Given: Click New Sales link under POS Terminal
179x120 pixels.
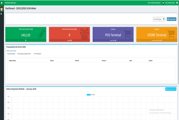Looking at the screenshot, I should (x=113, y=40).
